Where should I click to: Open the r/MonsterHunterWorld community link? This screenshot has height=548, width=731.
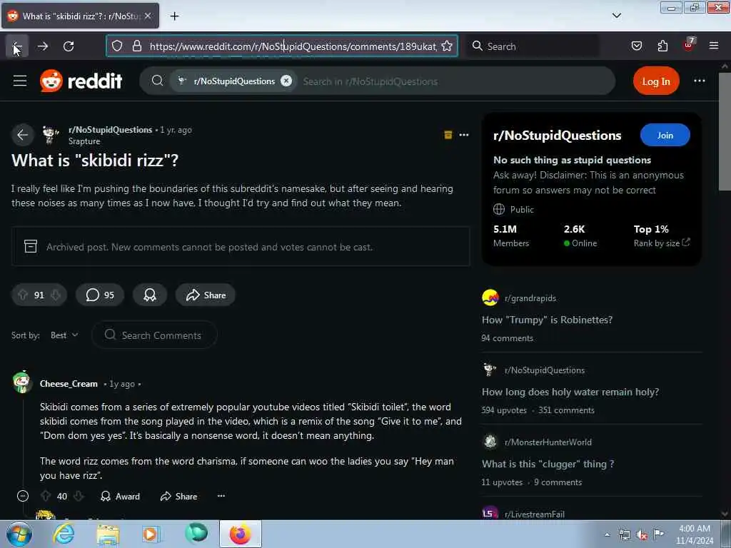coord(548,442)
